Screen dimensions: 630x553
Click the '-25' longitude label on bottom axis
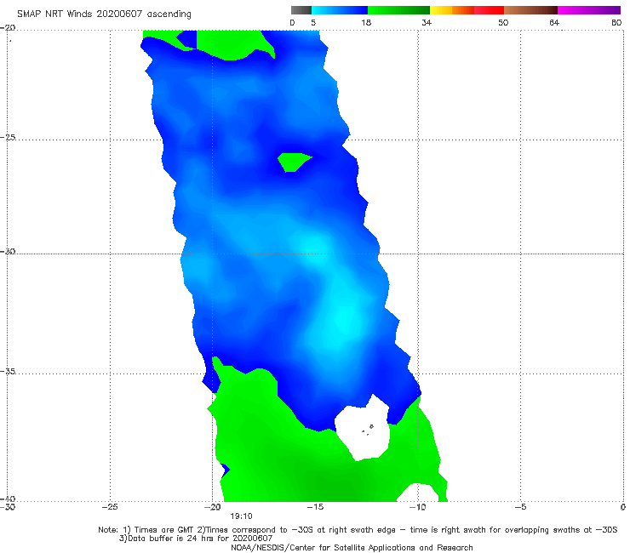click(x=110, y=507)
